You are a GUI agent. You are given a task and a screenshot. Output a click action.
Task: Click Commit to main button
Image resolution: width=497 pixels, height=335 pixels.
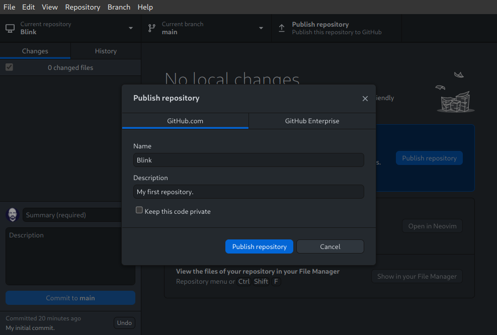point(70,298)
